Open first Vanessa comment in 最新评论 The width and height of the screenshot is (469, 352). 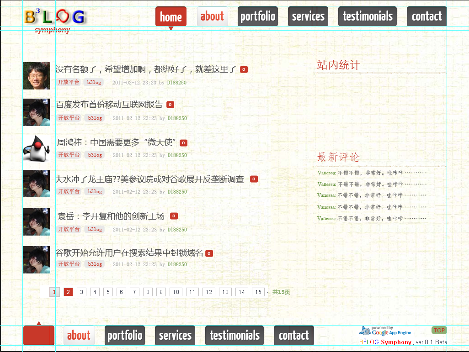tap(372, 173)
